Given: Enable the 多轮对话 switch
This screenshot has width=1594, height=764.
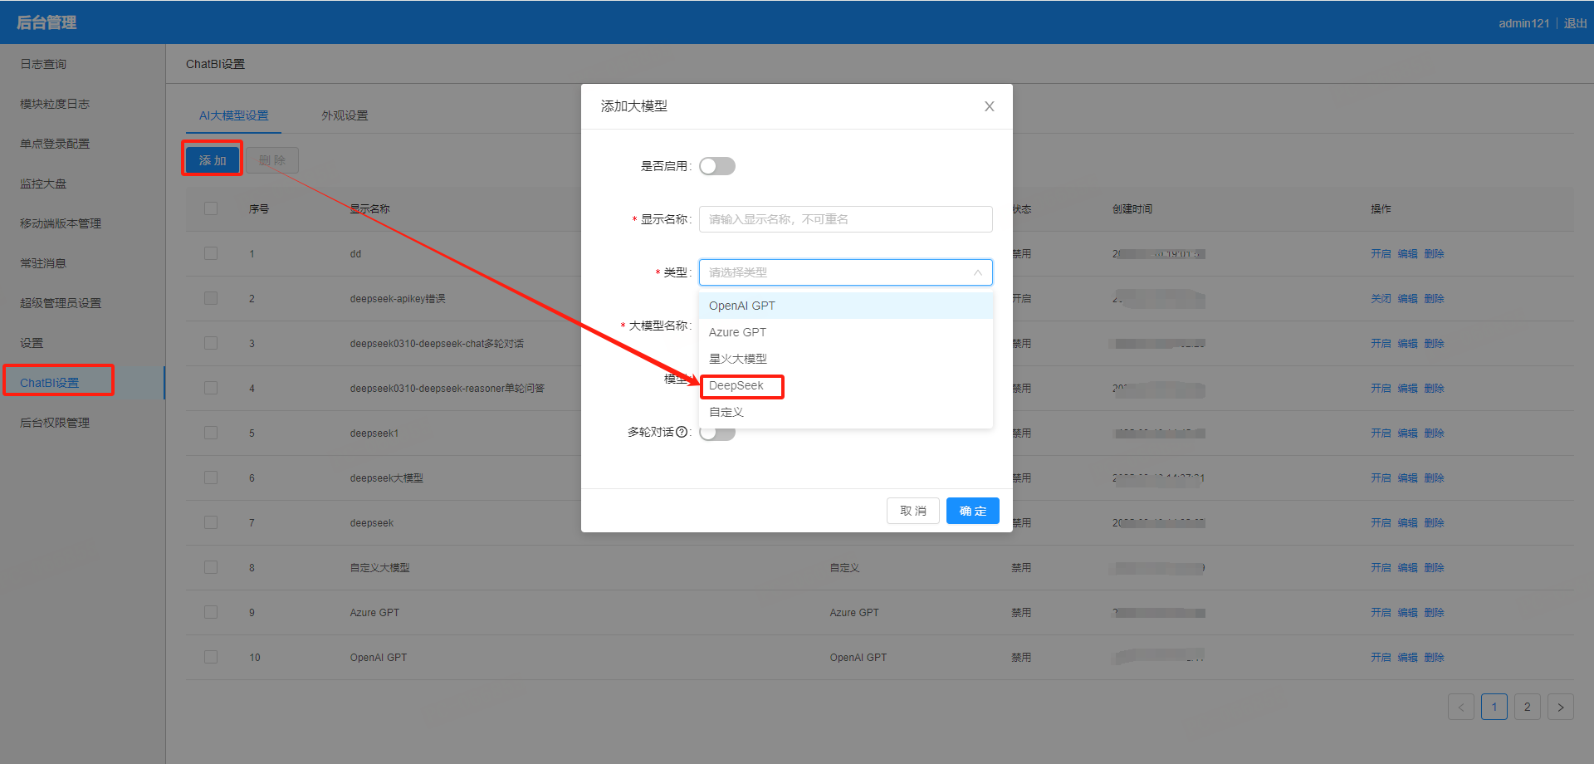Looking at the screenshot, I should pyautogui.click(x=716, y=433).
